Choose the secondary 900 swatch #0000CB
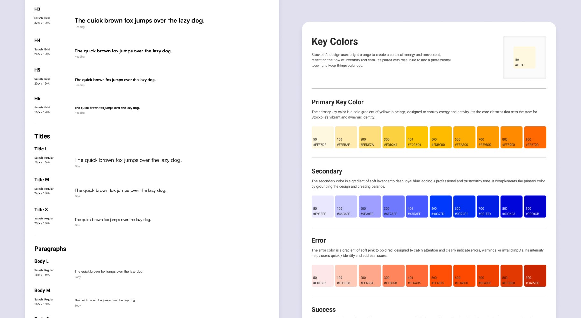This screenshot has width=581, height=318. coord(535,206)
